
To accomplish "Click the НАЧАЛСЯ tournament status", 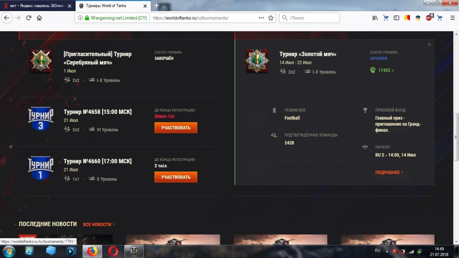I will [x=379, y=58].
